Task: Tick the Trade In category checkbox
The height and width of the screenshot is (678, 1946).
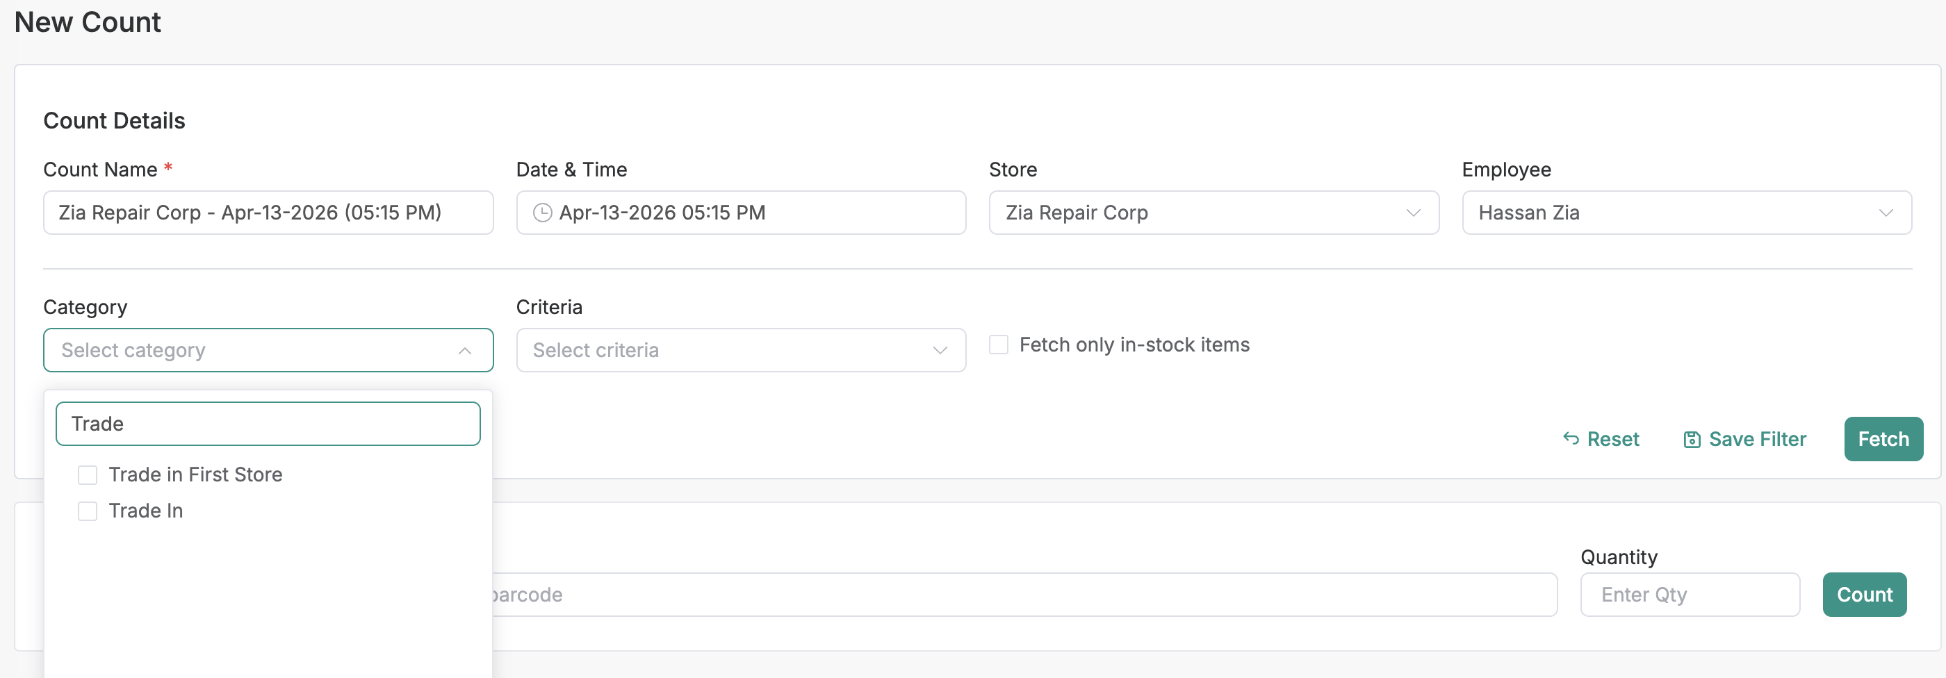Action: [x=88, y=511]
